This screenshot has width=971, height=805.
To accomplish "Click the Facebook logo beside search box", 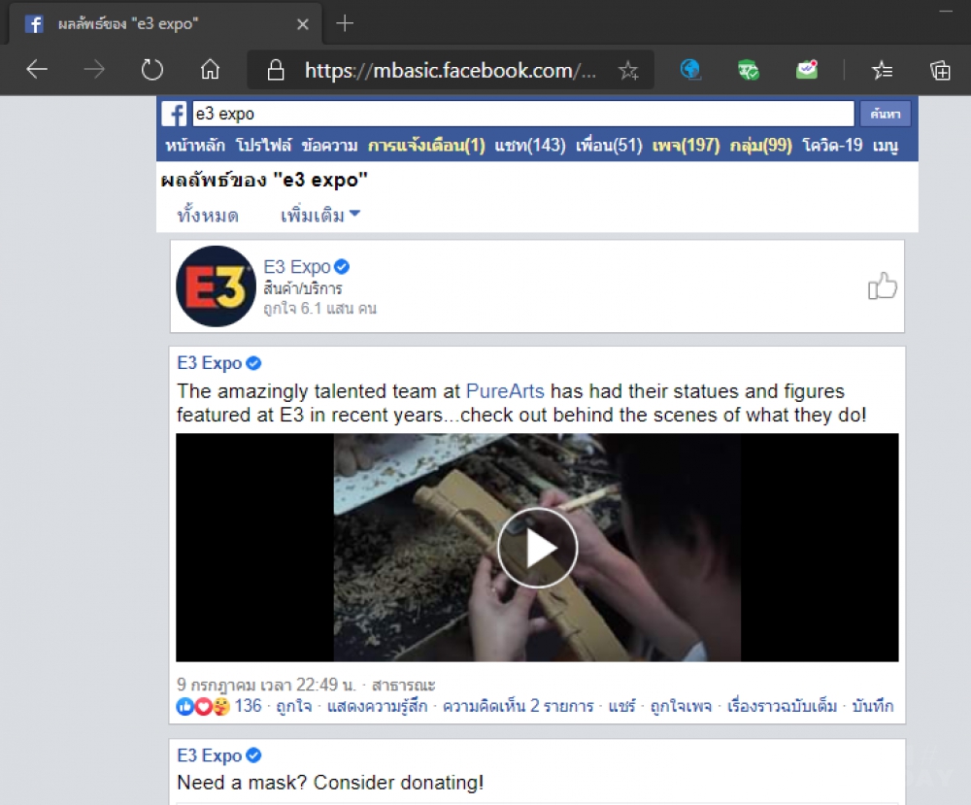I will pos(174,114).
